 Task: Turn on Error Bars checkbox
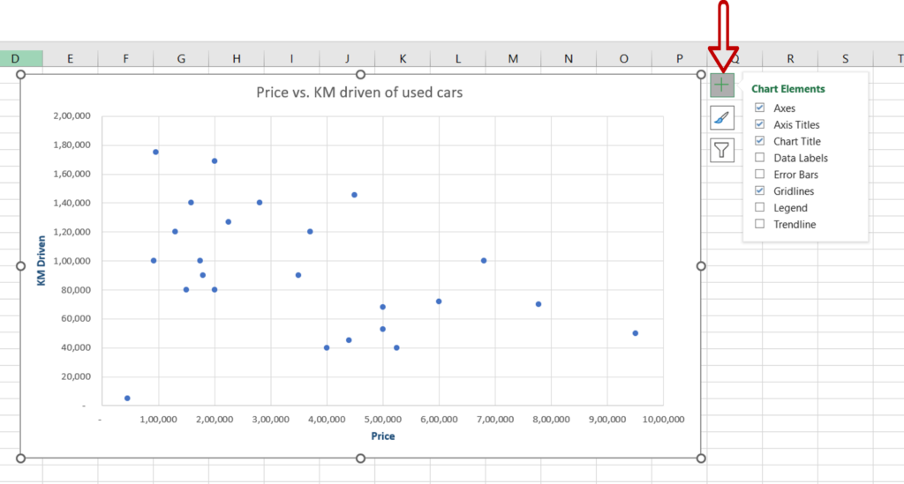759,175
